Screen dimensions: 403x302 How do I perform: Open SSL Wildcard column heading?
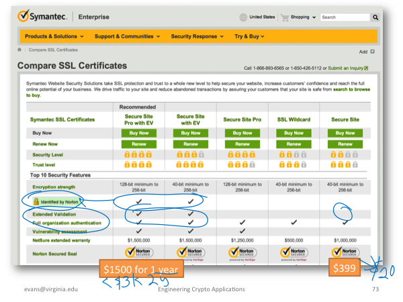(x=294, y=119)
